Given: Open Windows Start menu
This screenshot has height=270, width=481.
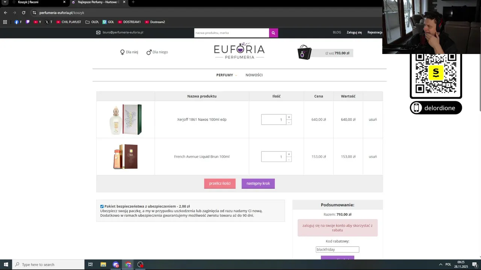Looking at the screenshot, I should tap(6, 265).
